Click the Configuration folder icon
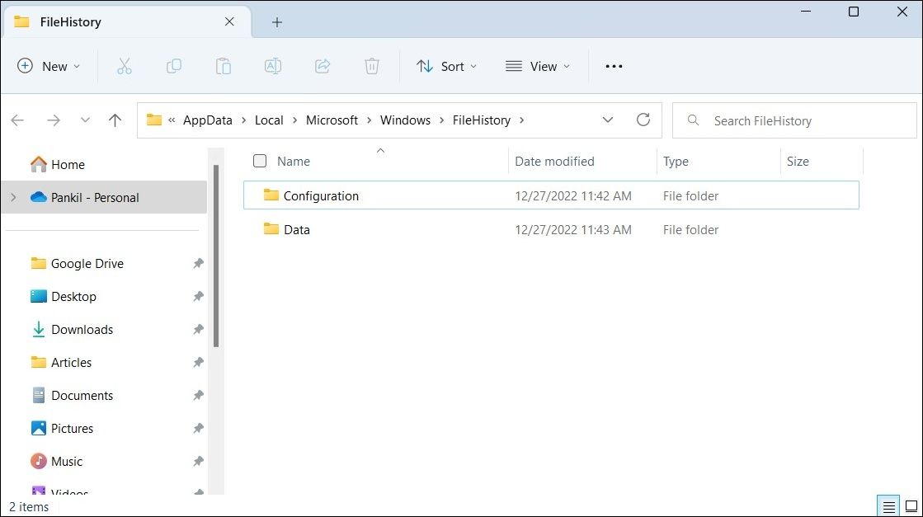Screen dimensions: 923x517 (271, 195)
